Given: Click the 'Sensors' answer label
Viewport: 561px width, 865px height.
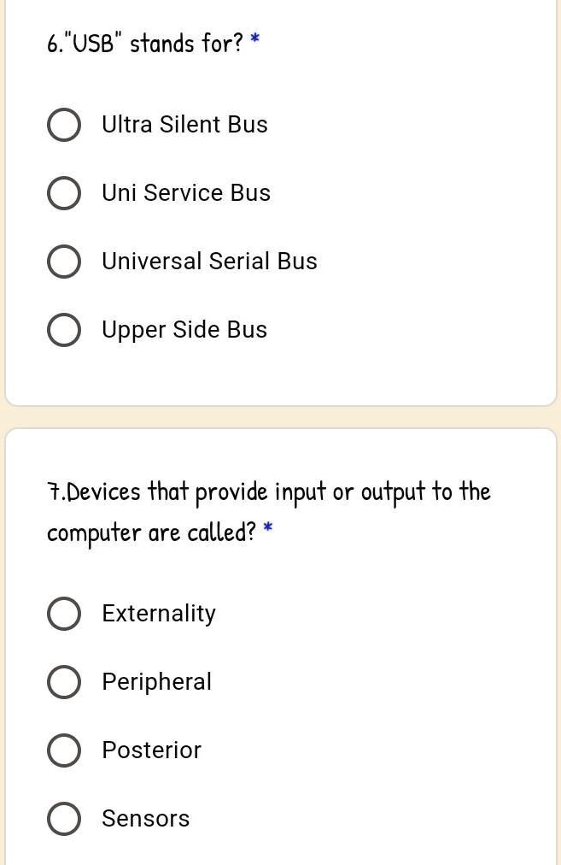Looking at the screenshot, I should click(x=145, y=819).
